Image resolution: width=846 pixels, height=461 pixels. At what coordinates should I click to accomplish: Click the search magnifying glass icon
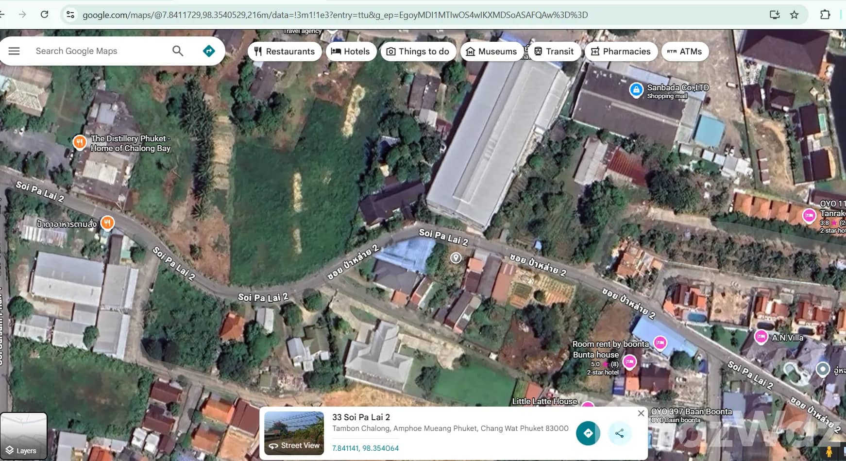click(x=178, y=51)
